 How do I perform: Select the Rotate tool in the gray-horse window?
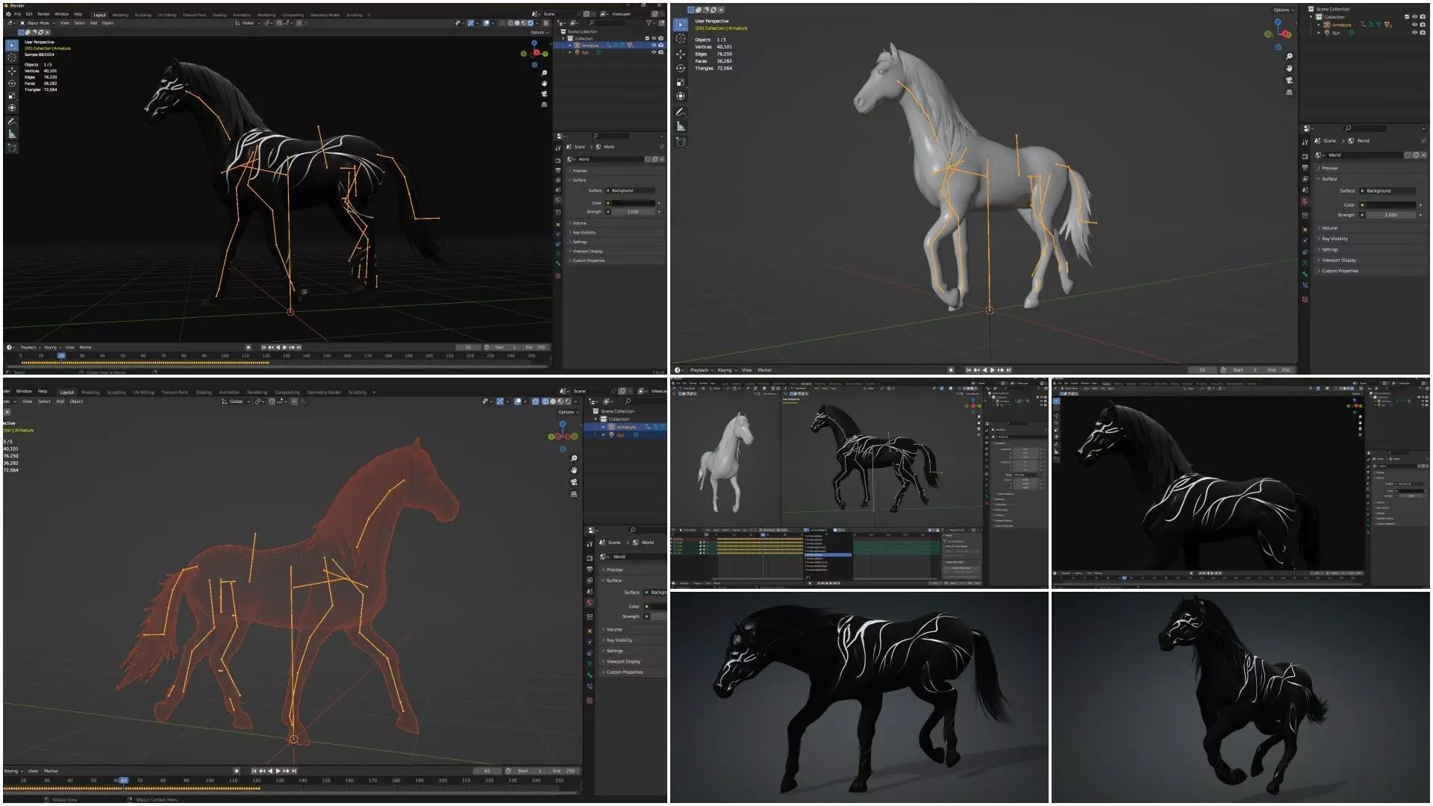click(x=680, y=68)
